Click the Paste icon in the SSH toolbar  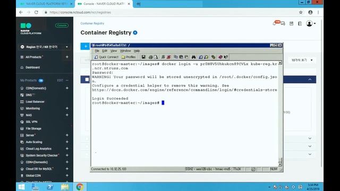tap(181, 57)
